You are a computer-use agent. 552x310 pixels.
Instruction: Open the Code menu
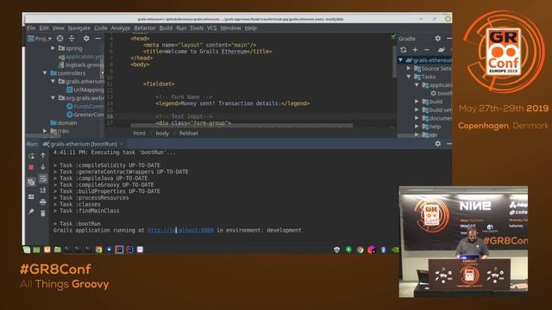tap(101, 28)
